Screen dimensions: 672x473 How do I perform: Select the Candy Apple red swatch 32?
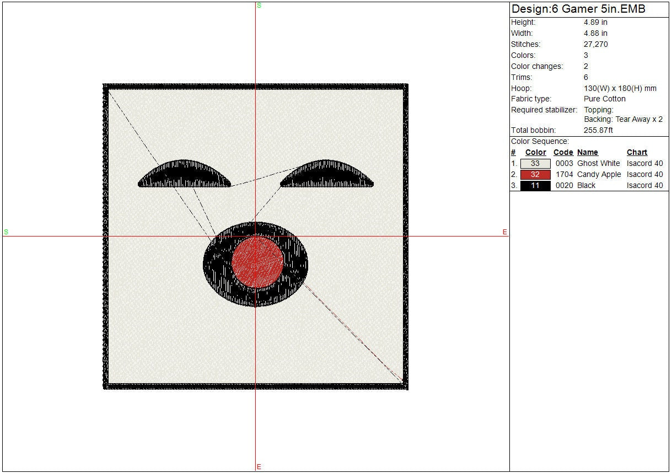[535, 175]
